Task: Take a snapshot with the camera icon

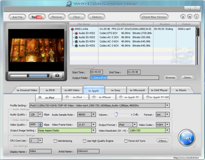Action: tap(57, 75)
